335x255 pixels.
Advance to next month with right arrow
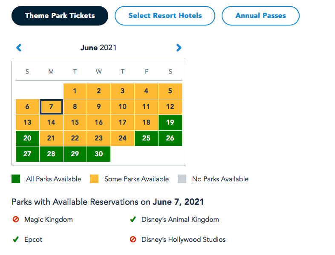179,48
